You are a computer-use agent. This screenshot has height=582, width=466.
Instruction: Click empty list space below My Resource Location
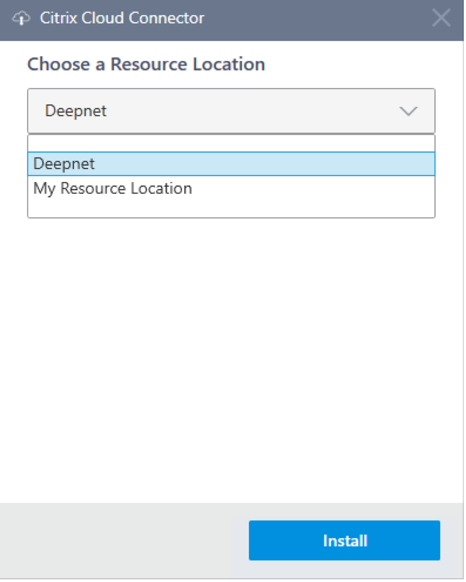[231, 209]
